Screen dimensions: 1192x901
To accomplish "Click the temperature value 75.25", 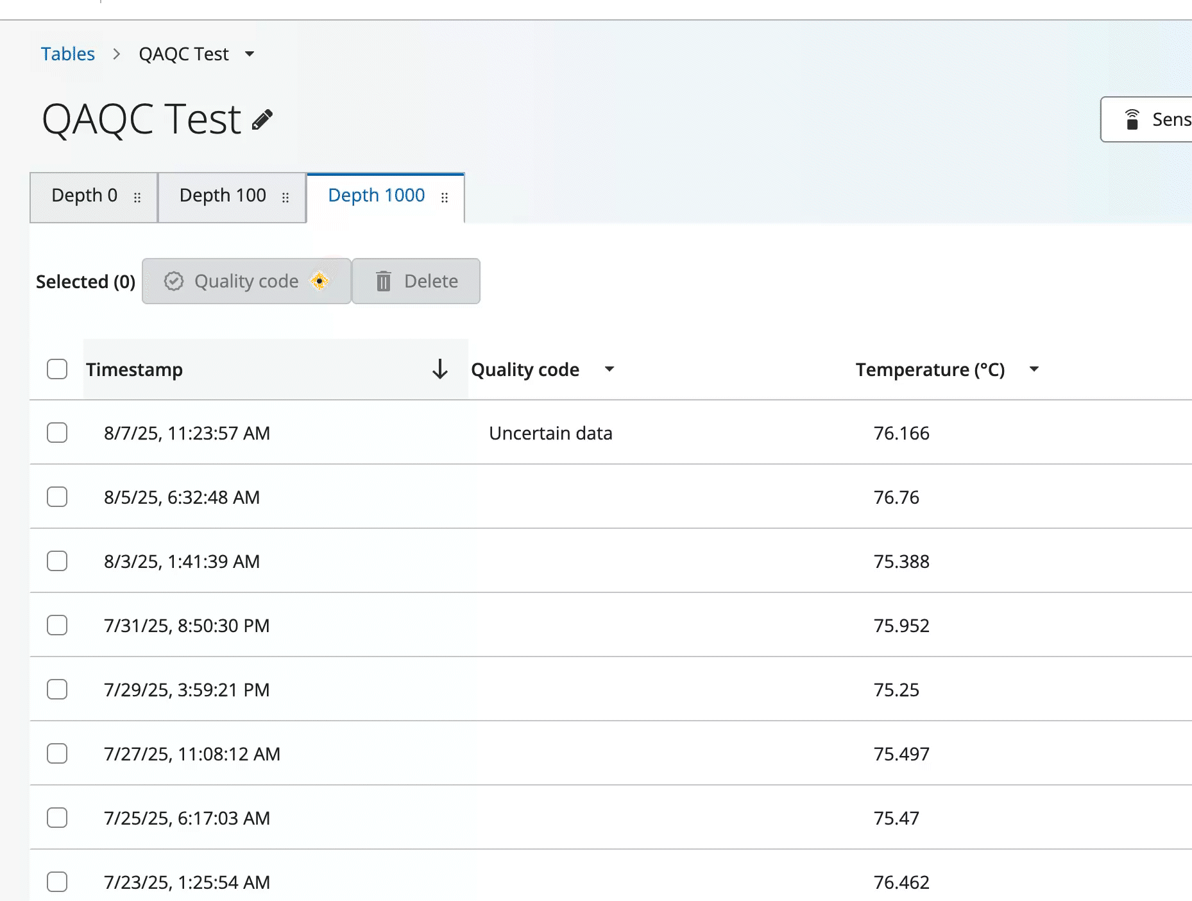I will [896, 690].
